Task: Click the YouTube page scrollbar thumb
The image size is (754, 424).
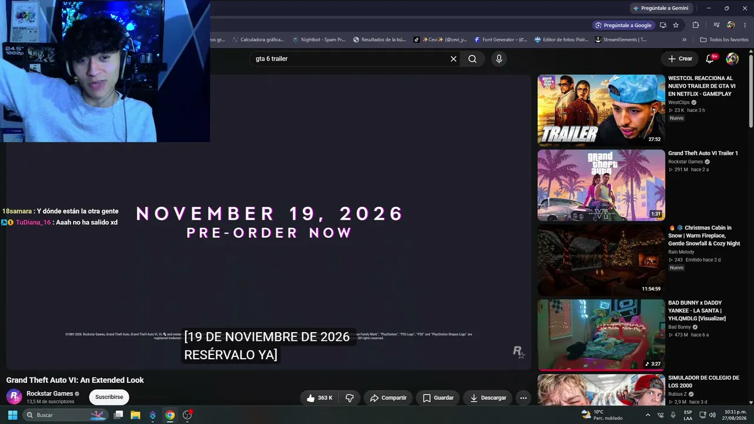Action: point(751,91)
